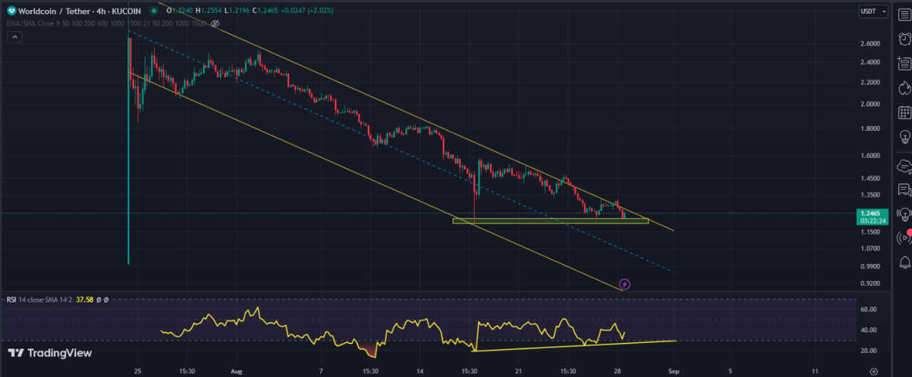Open the Calendar icon in sidebar
The width and height of the screenshot is (912, 377).
[904, 112]
